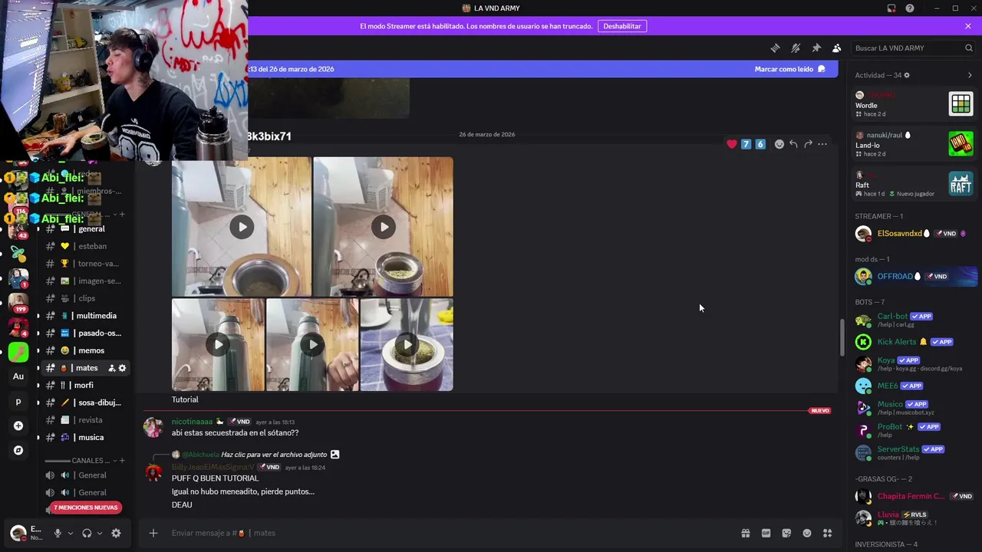The width and height of the screenshot is (982, 552).
Task: Dismiss the Streamer mode banner
Action: pos(968,26)
